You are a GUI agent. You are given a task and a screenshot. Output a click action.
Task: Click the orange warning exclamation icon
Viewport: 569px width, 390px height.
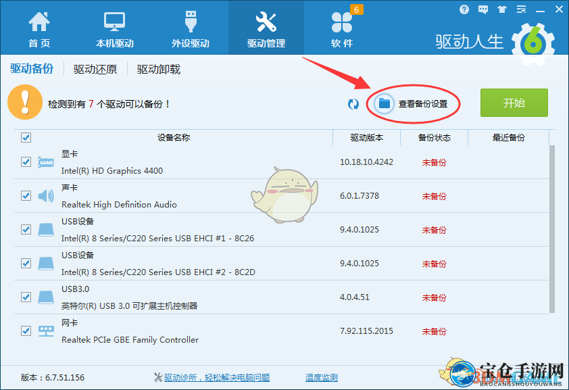tap(25, 102)
